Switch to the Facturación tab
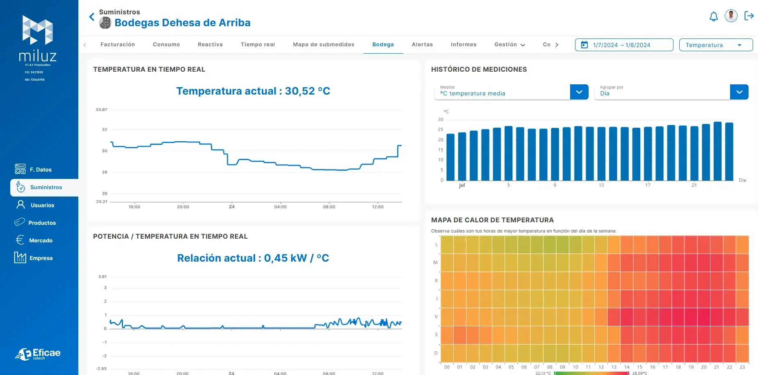Viewport: 758px width, 375px height. pos(118,45)
